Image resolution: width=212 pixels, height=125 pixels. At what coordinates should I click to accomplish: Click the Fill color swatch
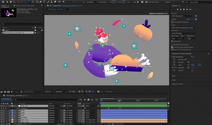tap(114, 2)
